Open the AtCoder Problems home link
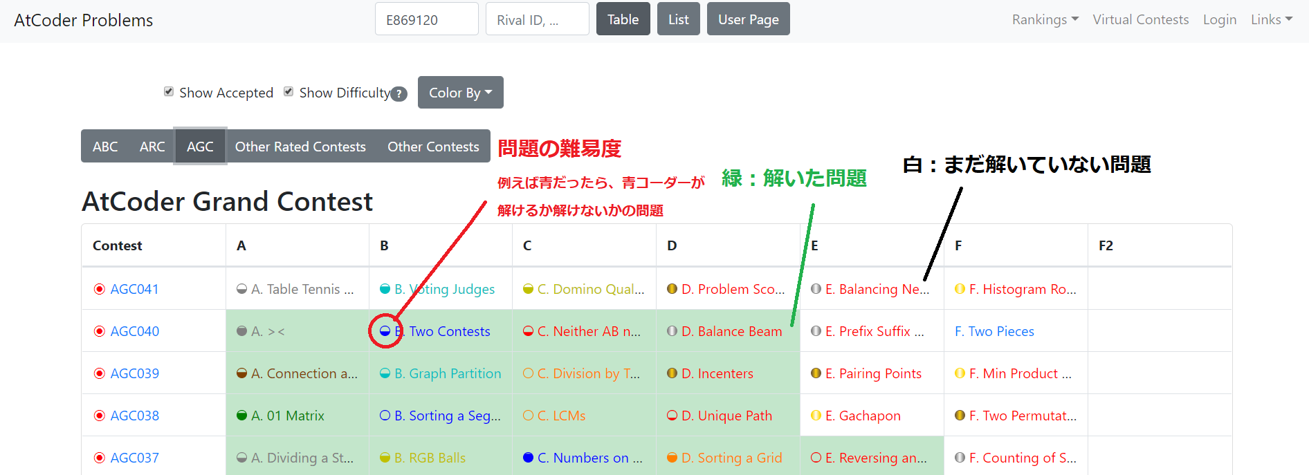Screen dimensions: 1309x475 coord(84,20)
